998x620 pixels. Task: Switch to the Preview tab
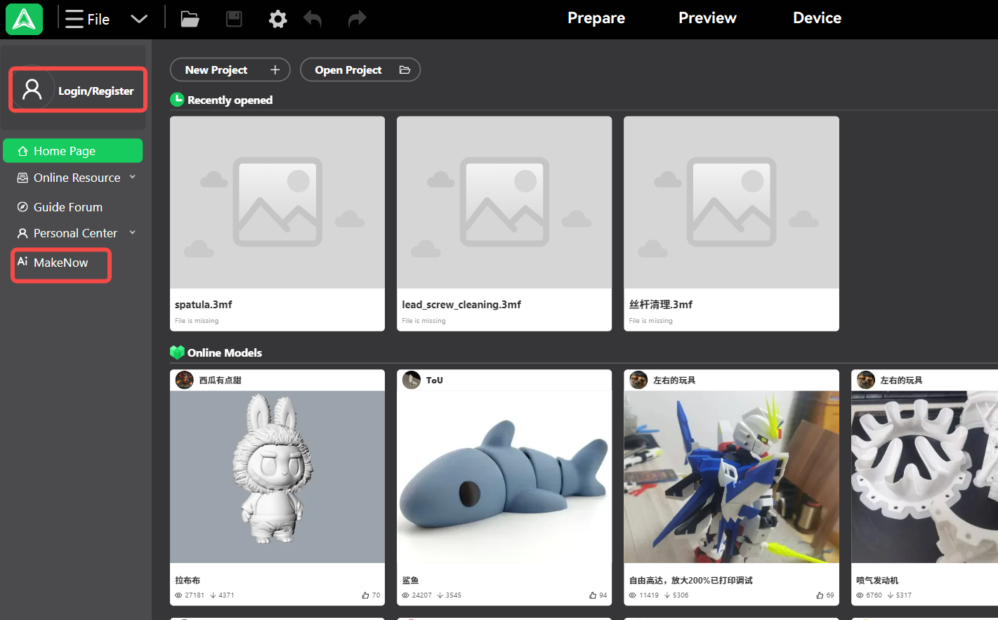(x=707, y=18)
